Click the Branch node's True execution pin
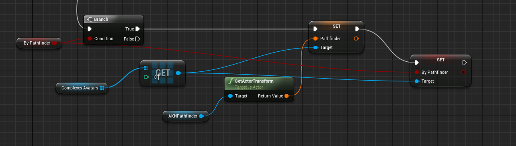Viewport: 516px width, 146px height. [x=137, y=29]
